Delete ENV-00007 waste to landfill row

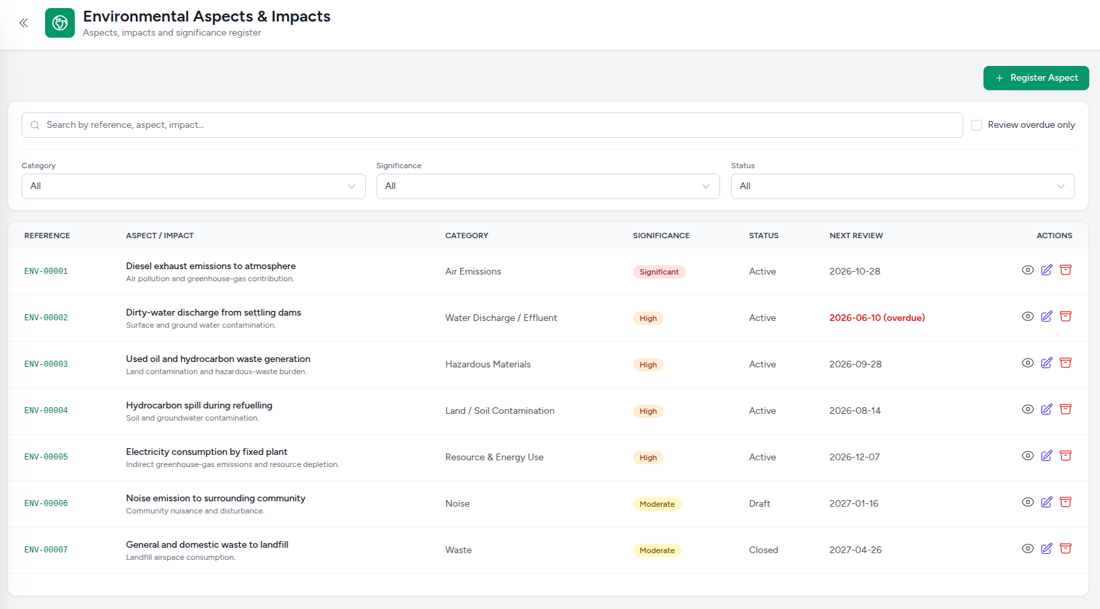(1065, 548)
